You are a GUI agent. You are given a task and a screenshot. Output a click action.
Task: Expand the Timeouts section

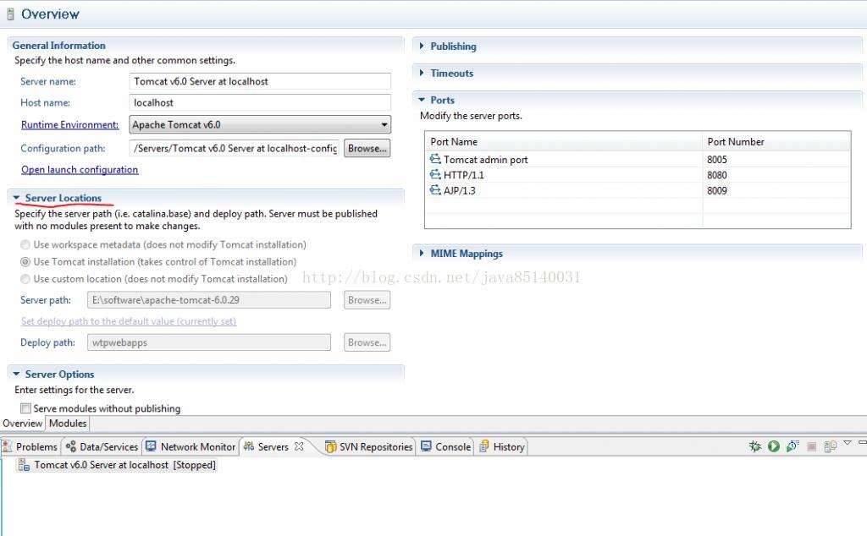(422, 73)
